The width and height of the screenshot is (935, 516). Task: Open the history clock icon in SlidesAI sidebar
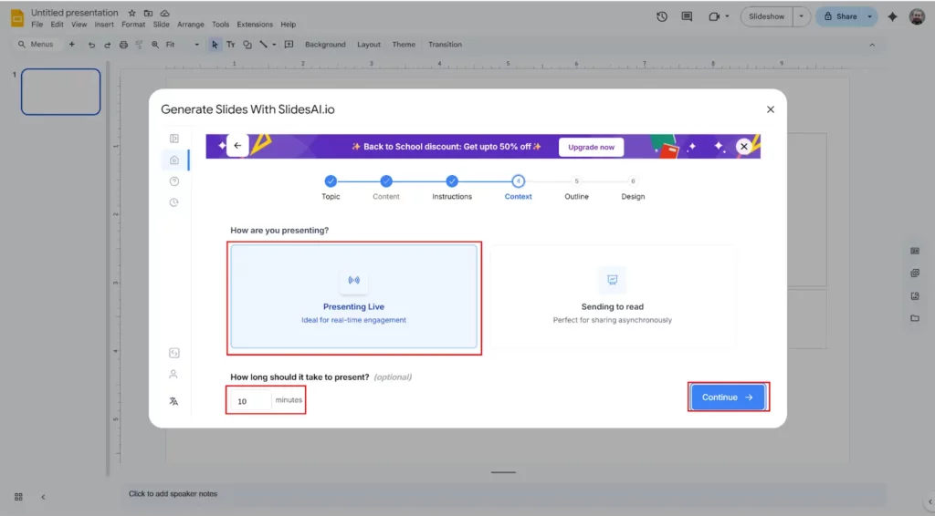174,202
